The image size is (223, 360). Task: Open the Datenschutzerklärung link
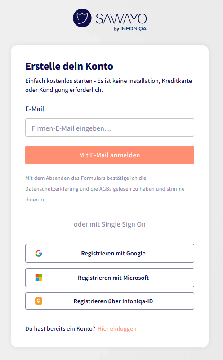(x=52, y=189)
